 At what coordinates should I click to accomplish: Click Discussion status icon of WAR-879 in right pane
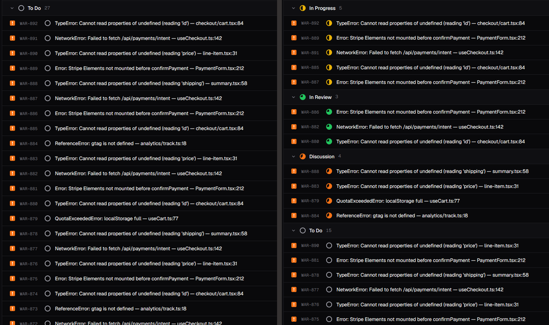click(x=329, y=201)
